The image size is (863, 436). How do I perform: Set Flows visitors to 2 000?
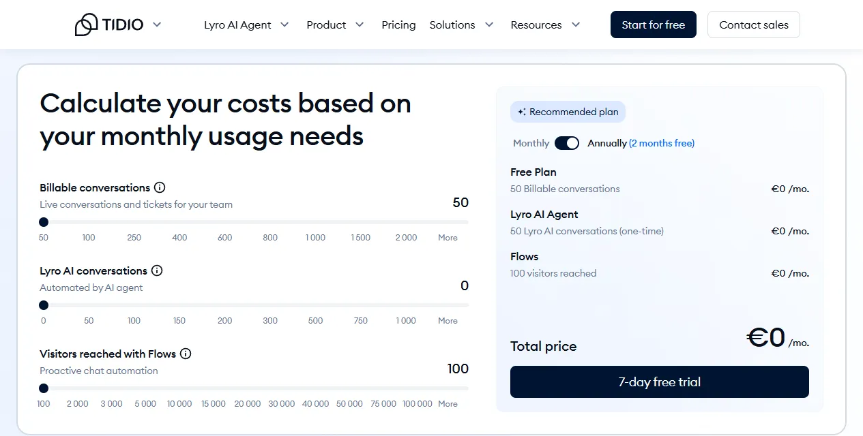click(x=78, y=404)
